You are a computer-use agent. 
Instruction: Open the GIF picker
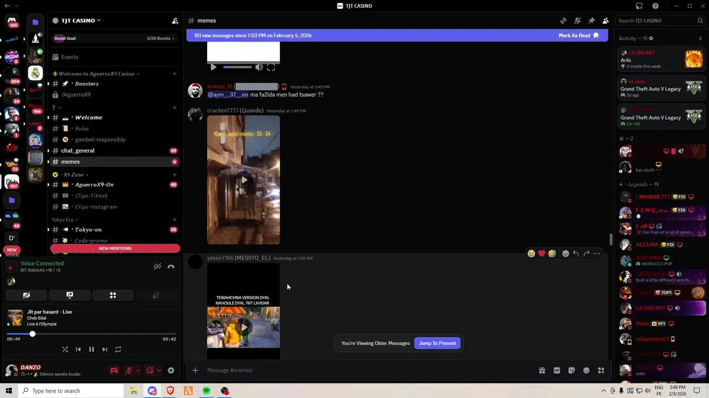pyautogui.click(x=557, y=370)
